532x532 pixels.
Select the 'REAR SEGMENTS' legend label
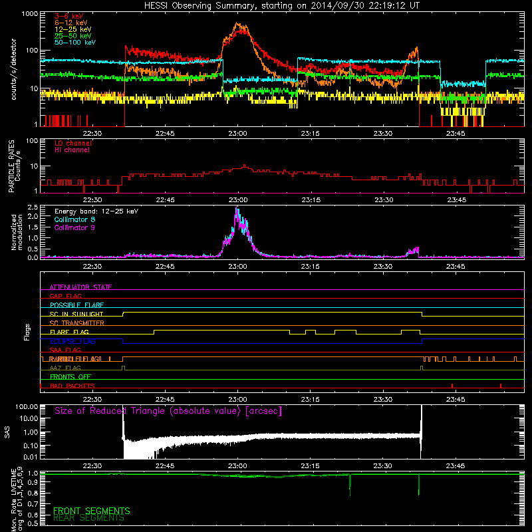89,518
